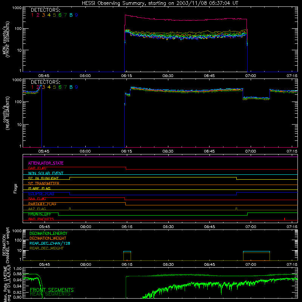Click 05:45 tick on rear segments time axis
Image resolution: width=302 pixels, height=302 pixels.
(x=44, y=151)
